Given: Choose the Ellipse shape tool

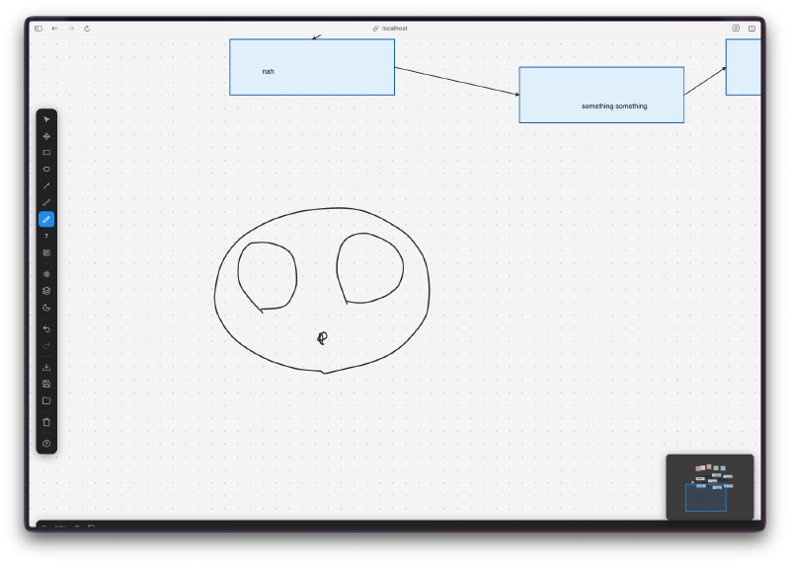Looking at the screenshot, I should 46,170.
